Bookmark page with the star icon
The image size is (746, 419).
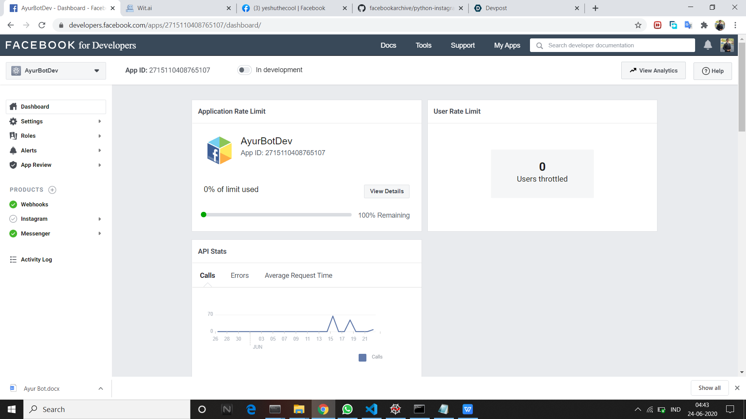click(x=638, y=25)
